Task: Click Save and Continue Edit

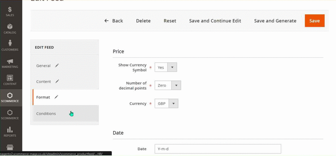Action: pos(215,21)
